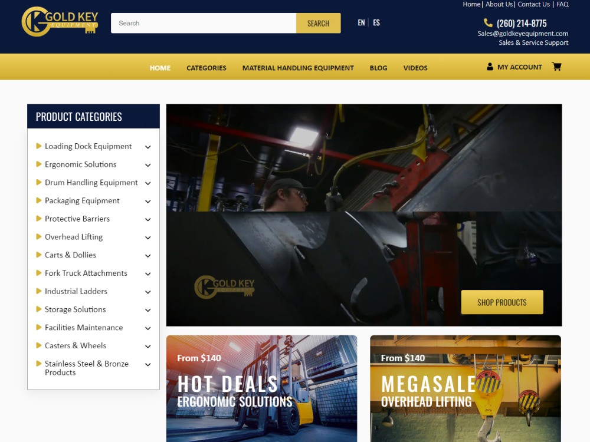Image resolution: width=590 pixels, height=442 pixels.
Task: Open the Storage Solutions category
Action: pyautogui.click(x=76, y=309)
